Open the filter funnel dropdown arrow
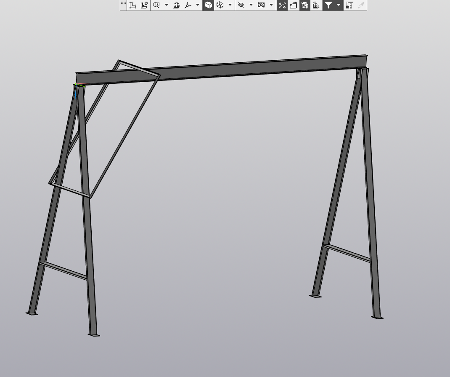This screenshot has height=377, width=450. click(x=339, y=5)
